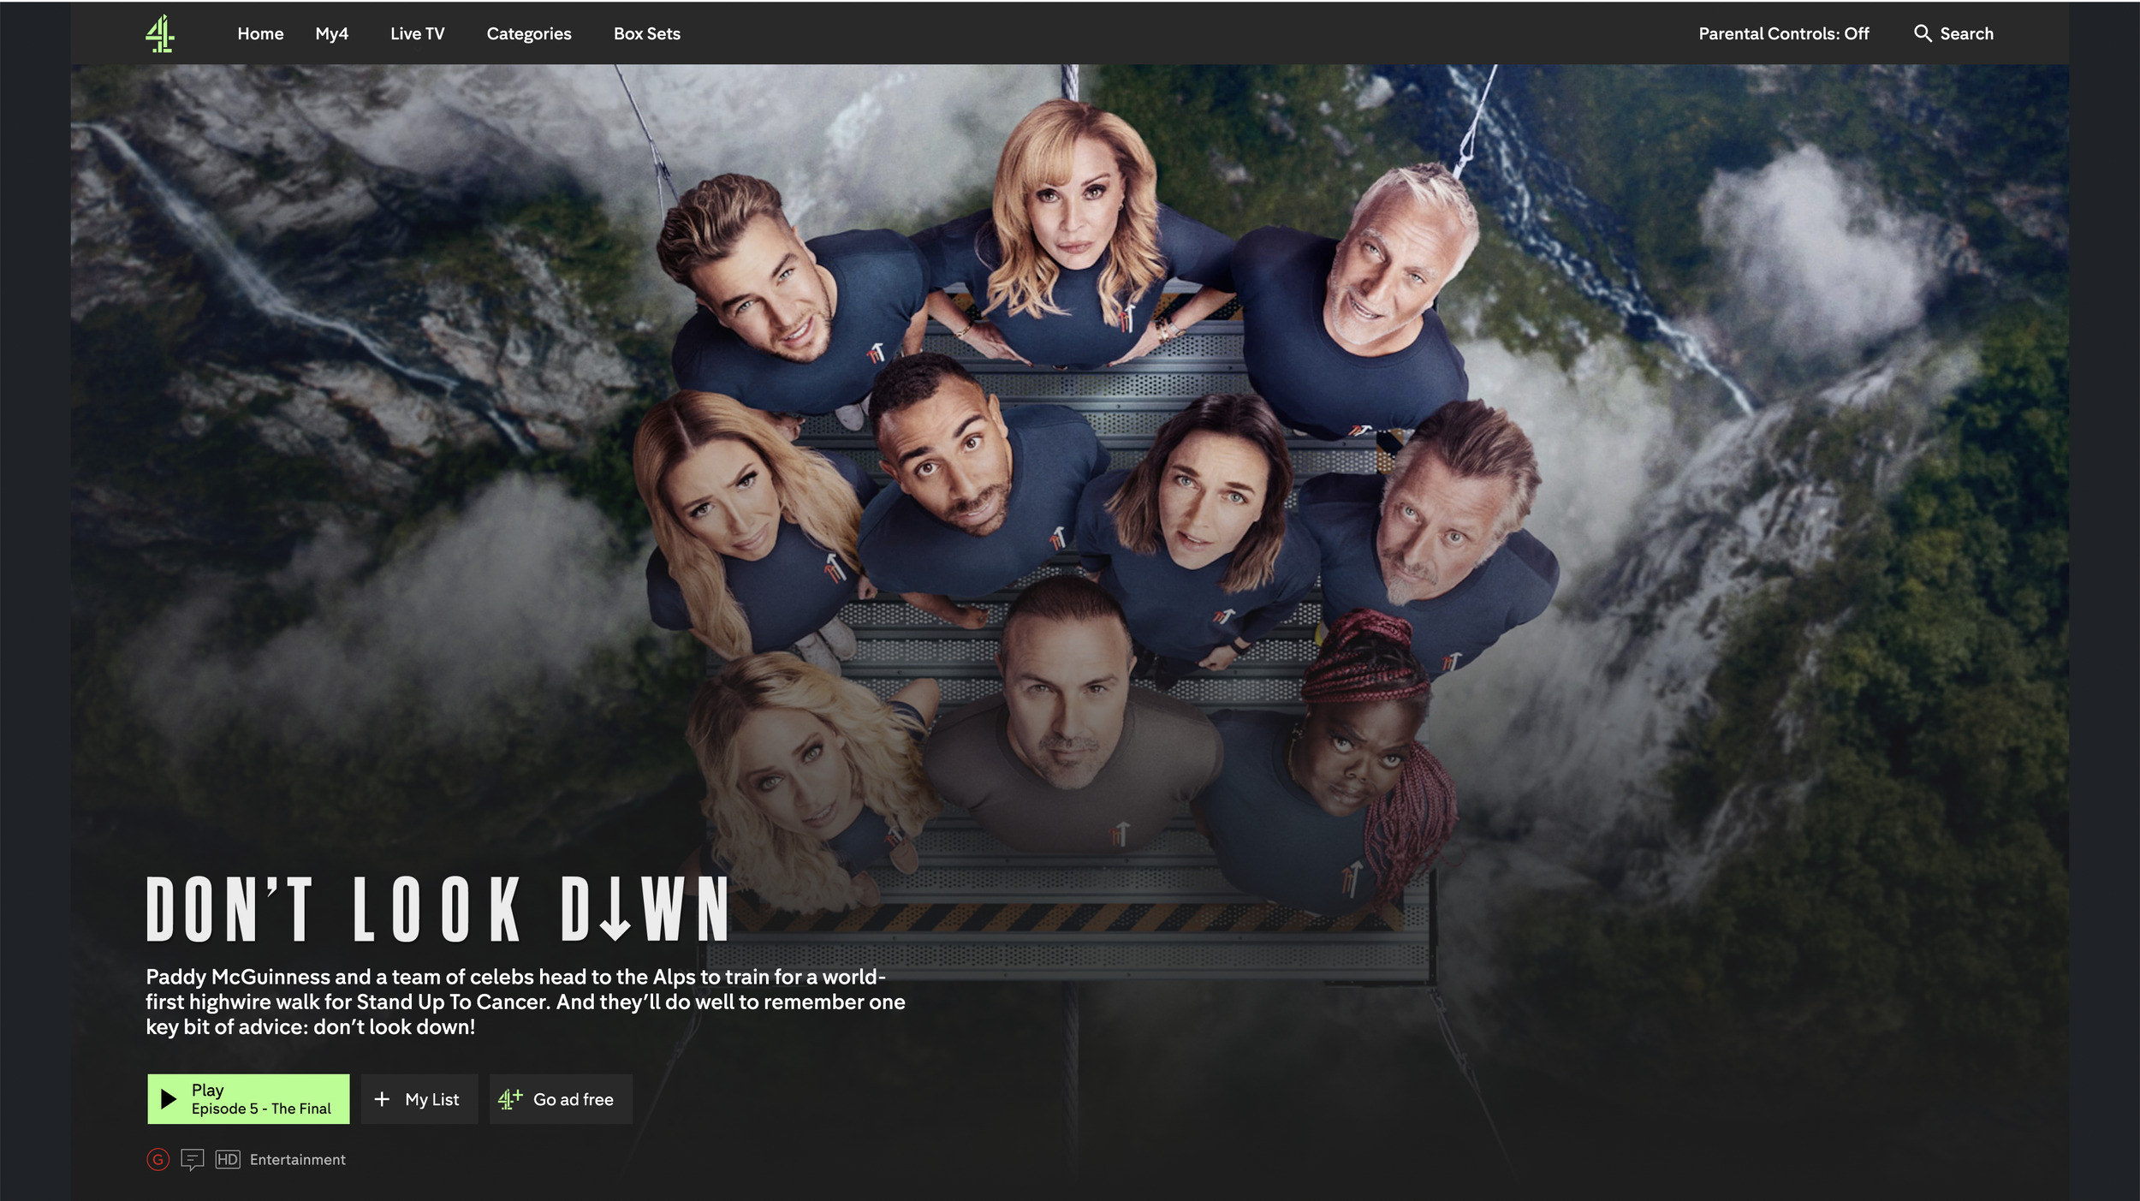Screen dimensions: 2140x1201
Task: Toggle Parental Controls: Off
Action: 1783,33
